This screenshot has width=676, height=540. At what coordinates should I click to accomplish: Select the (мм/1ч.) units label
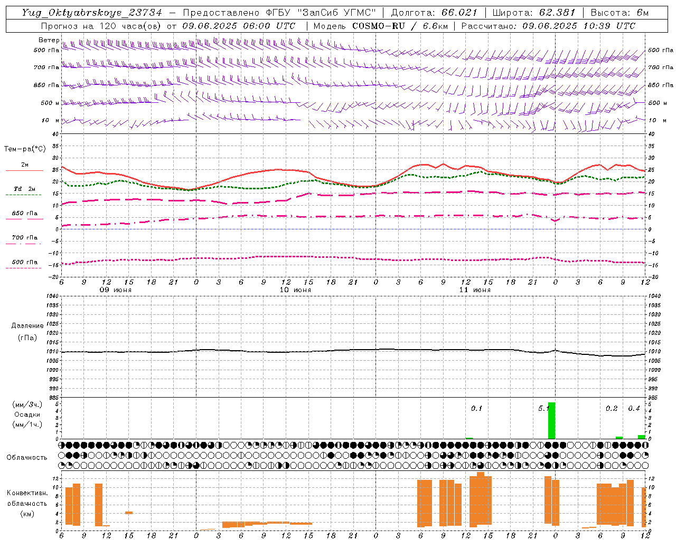[27, 425]
